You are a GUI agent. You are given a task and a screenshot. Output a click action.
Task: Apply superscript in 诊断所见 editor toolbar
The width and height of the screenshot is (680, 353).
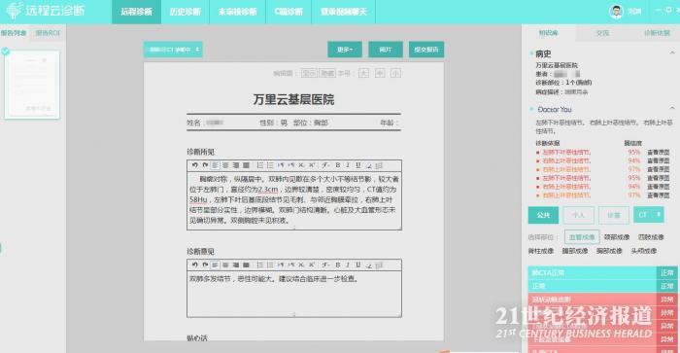point(312,165)
